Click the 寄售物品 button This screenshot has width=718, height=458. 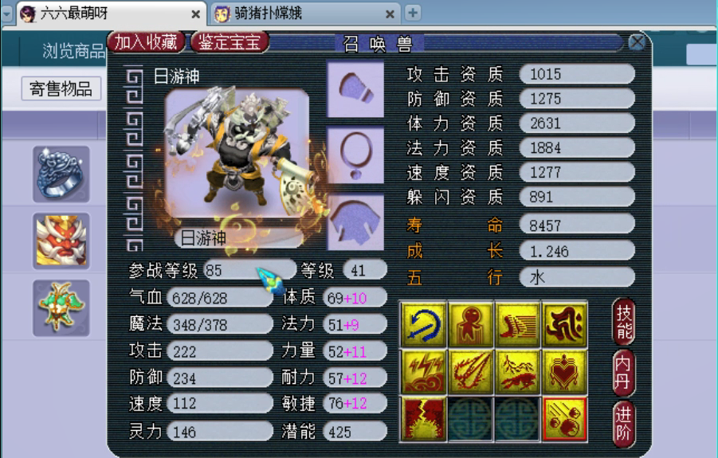61,88
